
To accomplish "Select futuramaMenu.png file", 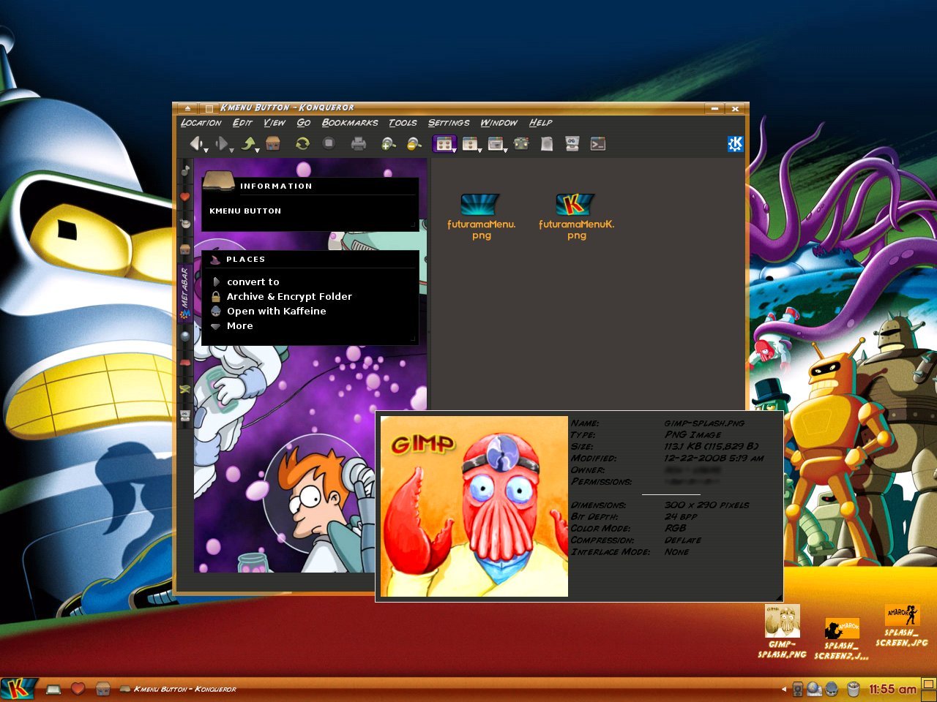I will coord(481,216).
